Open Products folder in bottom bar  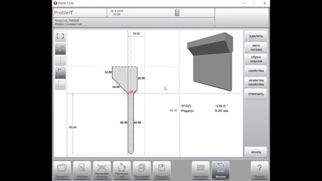[x=62, y=170]
